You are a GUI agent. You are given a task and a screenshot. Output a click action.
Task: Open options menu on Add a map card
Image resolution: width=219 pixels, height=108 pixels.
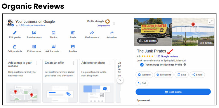(x=37, y=63)
